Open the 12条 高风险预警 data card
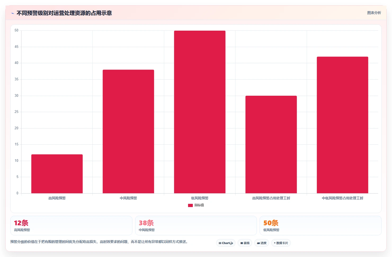This screenshot has width=392, height=257. point(71,226)
